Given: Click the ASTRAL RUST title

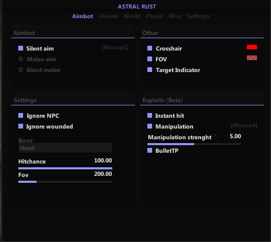Looking at the screenshot, I should (x=137, y=6).
